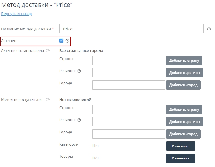Click help icon next to first Регионы label
The width and height of the screenshot is (215, 167).
(x=79, y=71)
